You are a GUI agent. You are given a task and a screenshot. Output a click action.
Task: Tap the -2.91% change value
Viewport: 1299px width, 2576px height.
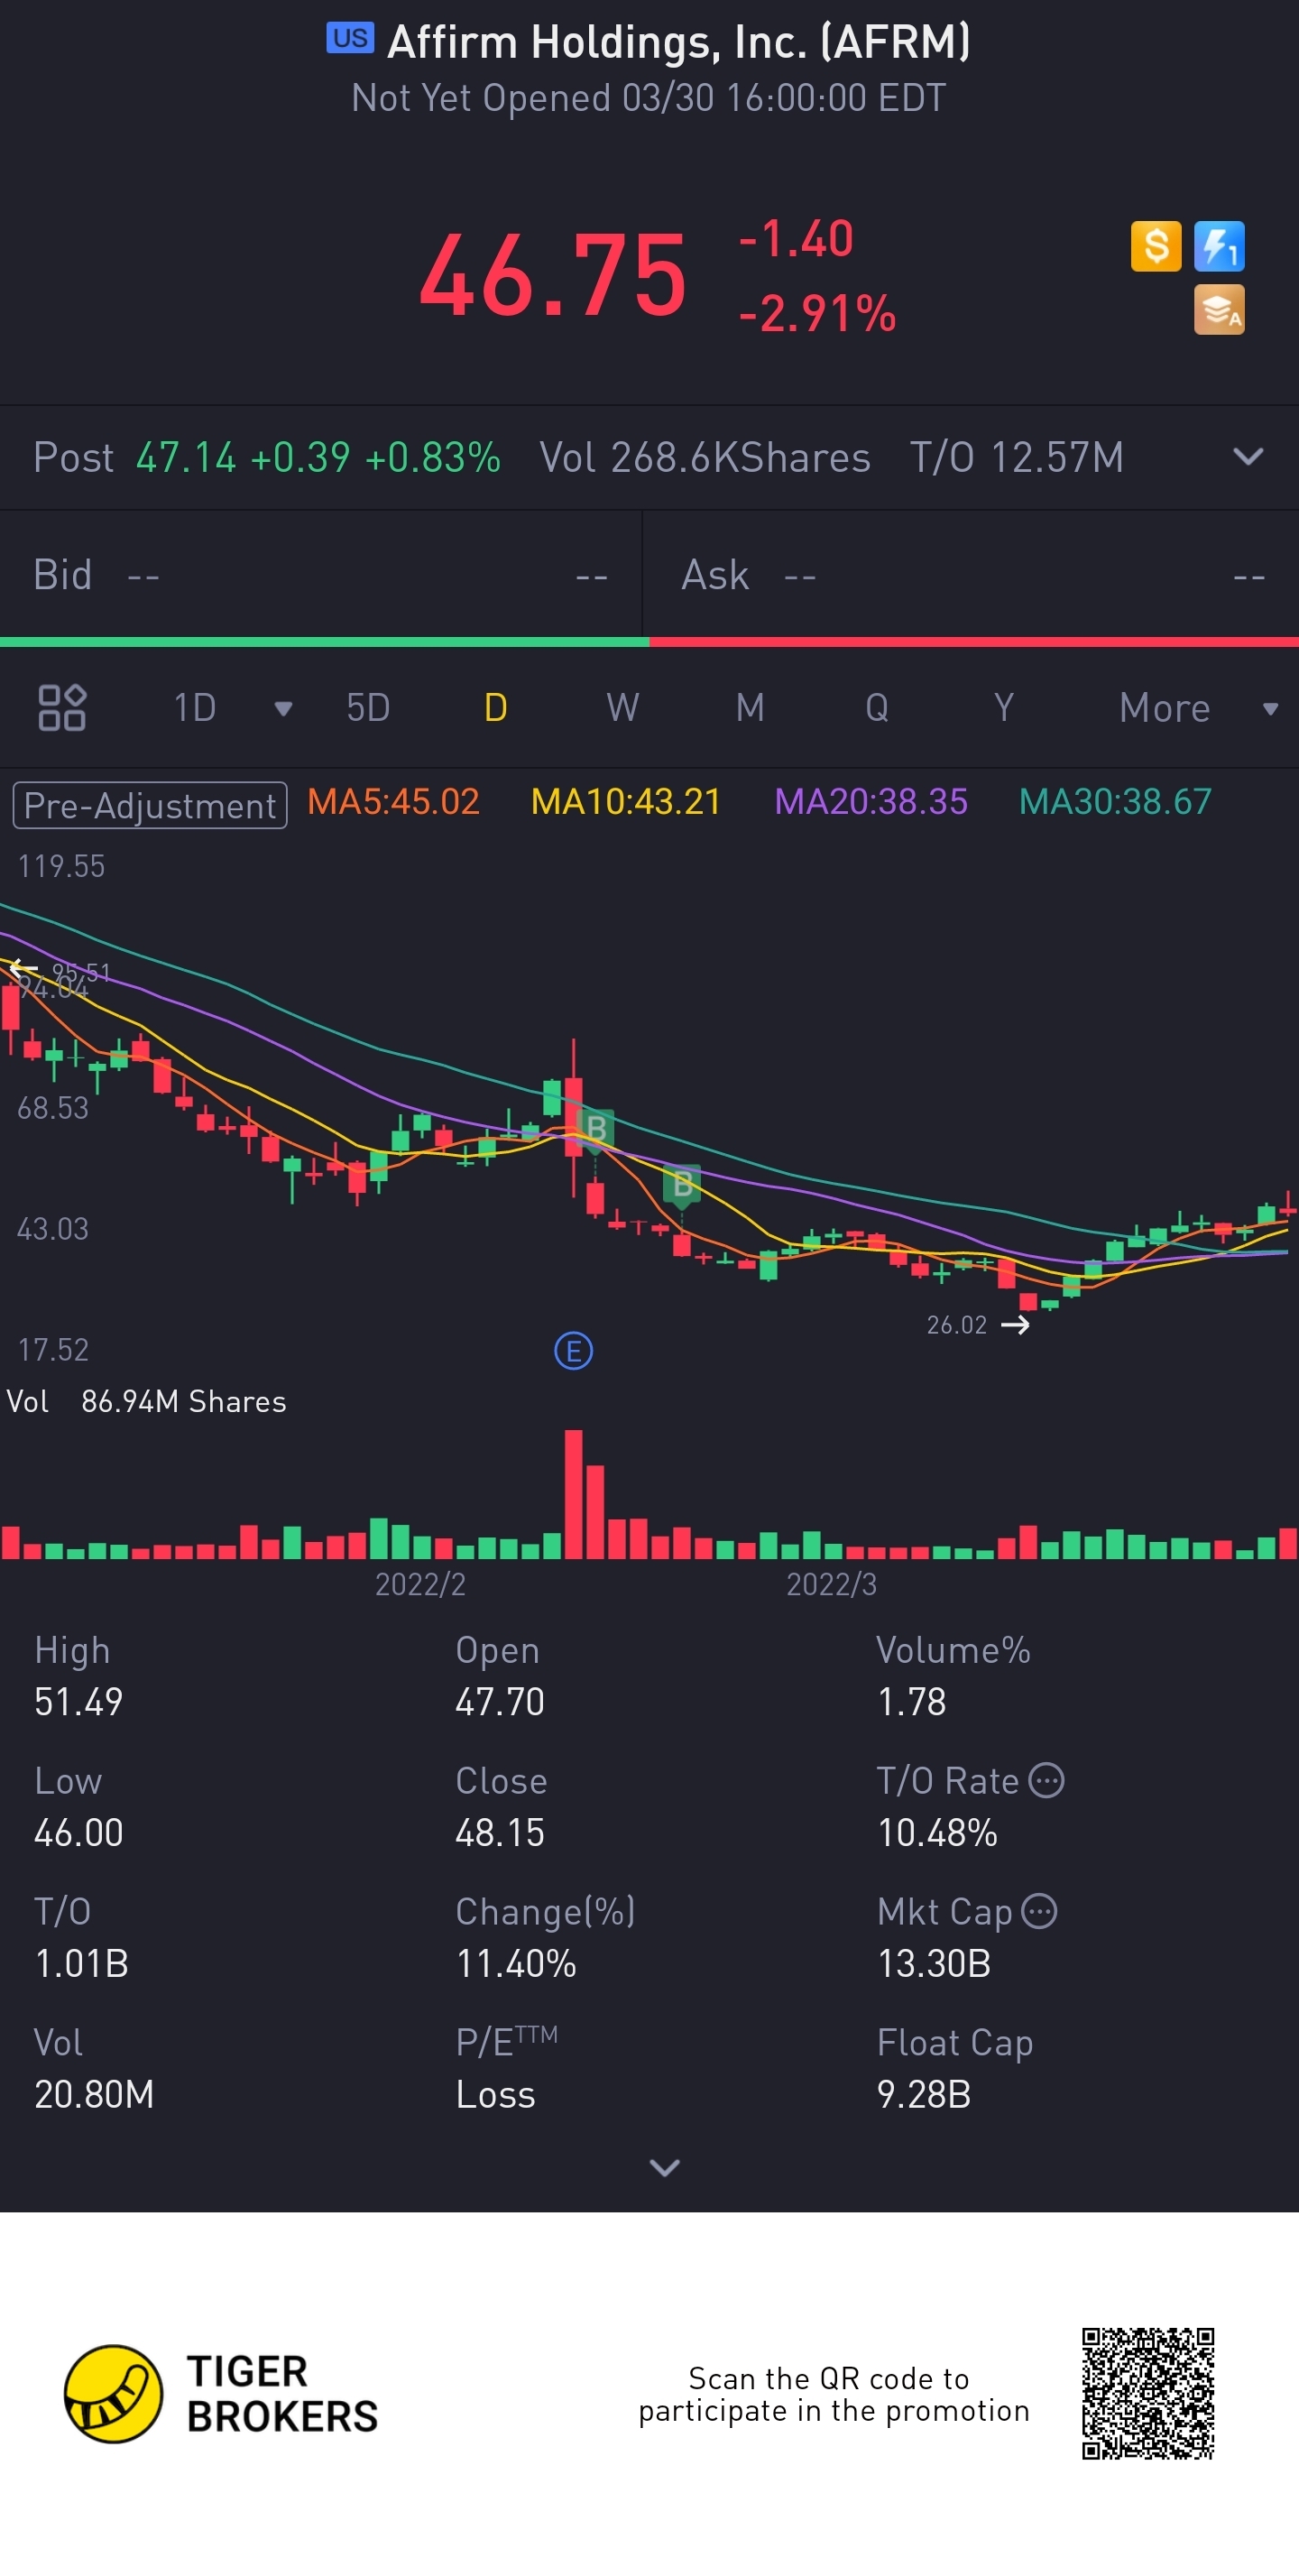click(817, 314)
